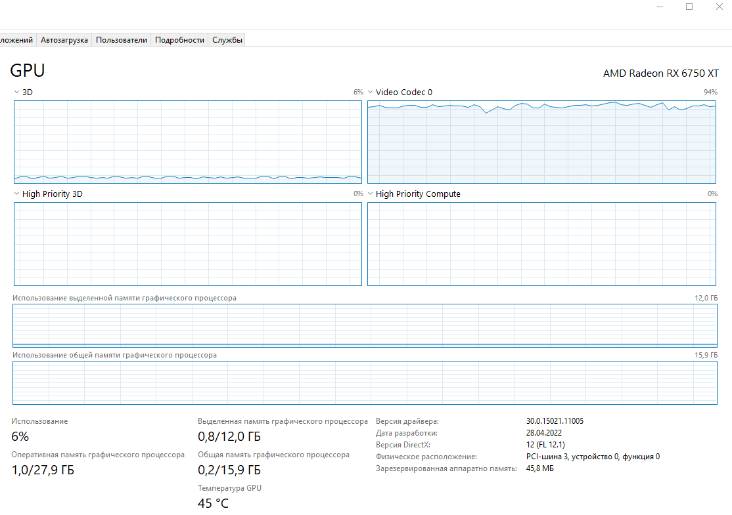Click the AMD Radeon RX 6750 XT label
732x515 pixels.
tap(661, 73)
